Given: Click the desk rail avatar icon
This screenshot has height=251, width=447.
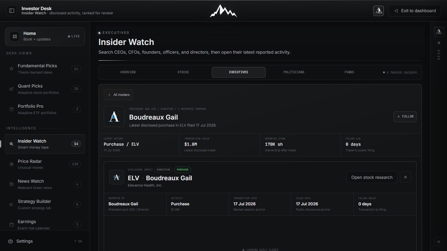Looking at the screenshot, I should tap(439, 32).
